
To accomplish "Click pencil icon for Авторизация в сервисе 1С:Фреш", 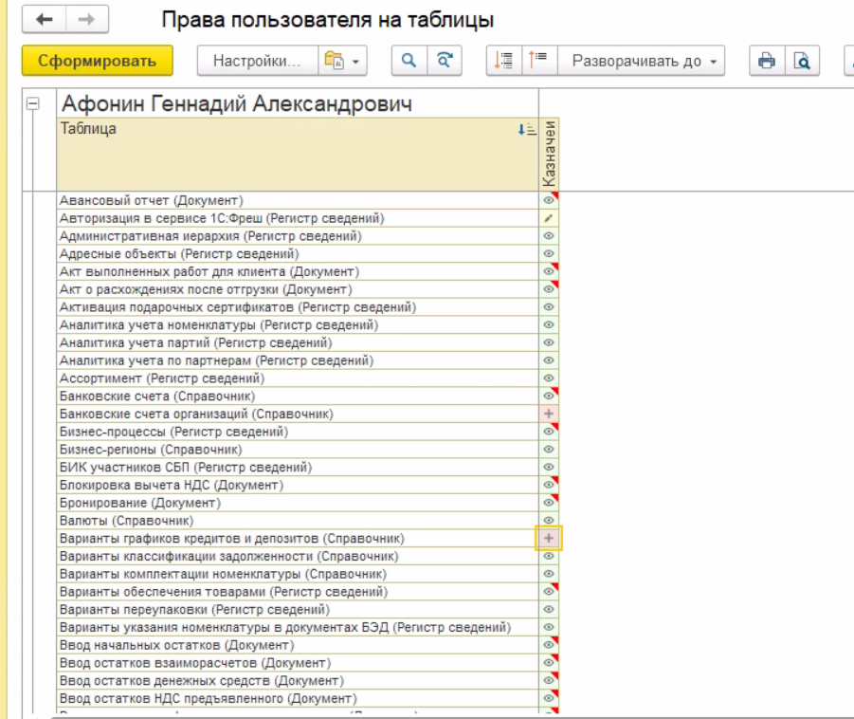I will [x=549, y=218].
